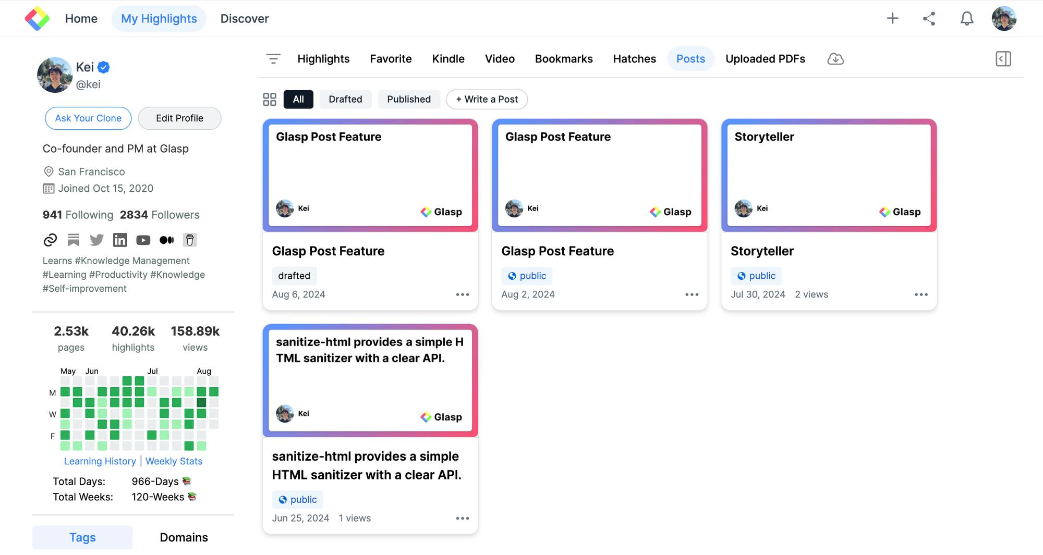Switch to the Hatches tab

click(635, 59)
